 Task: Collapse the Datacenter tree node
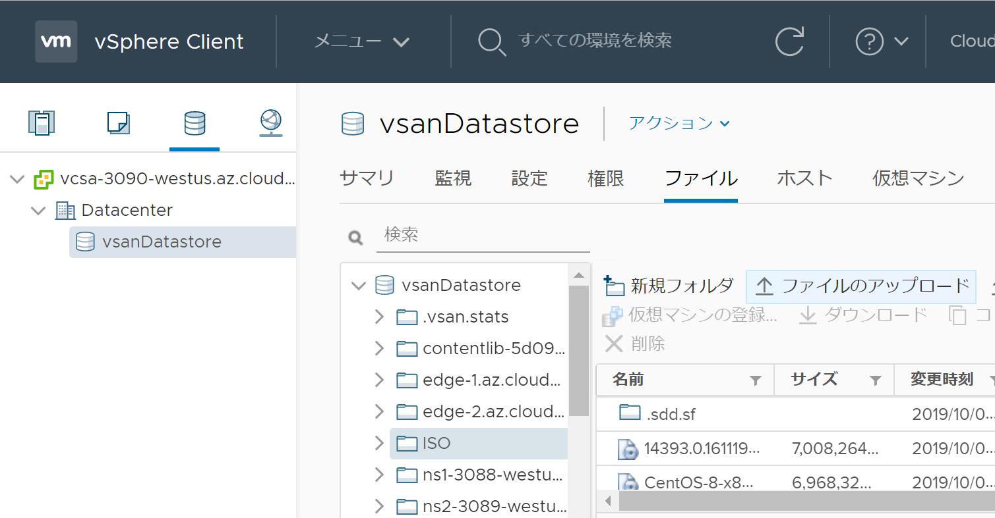[x=39, y=211]
